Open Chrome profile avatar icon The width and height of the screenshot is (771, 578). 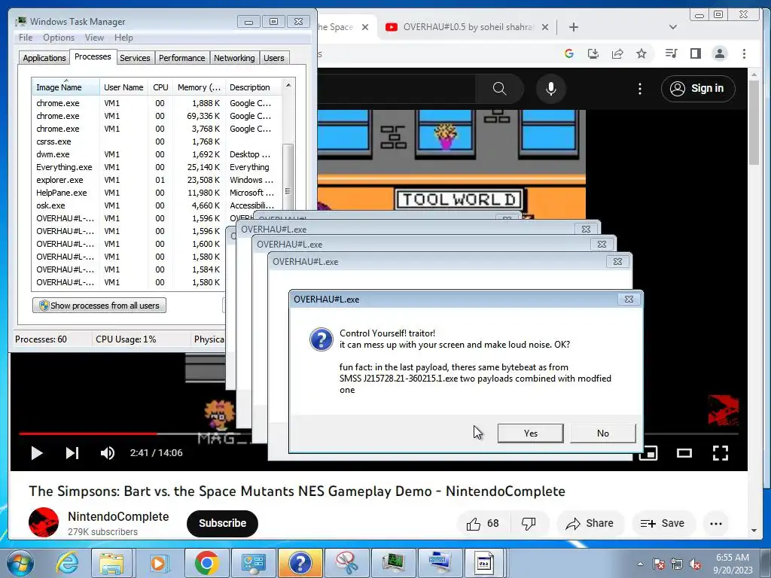[x=719, y=53]
